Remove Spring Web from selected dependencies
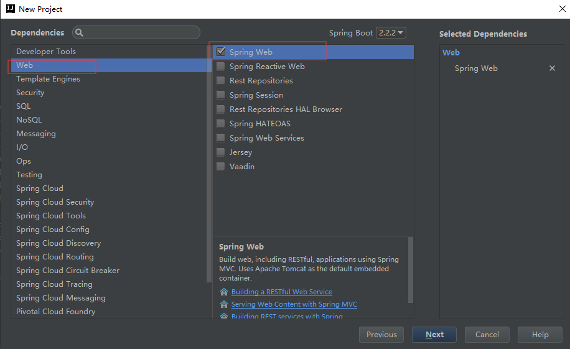570x349 pixels. pos(552,68)
